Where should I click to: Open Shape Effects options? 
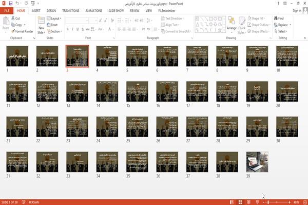(x=259, y=31)
